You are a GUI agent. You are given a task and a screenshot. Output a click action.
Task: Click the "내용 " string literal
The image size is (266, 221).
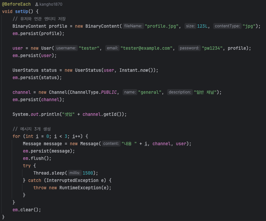[129, 144]
